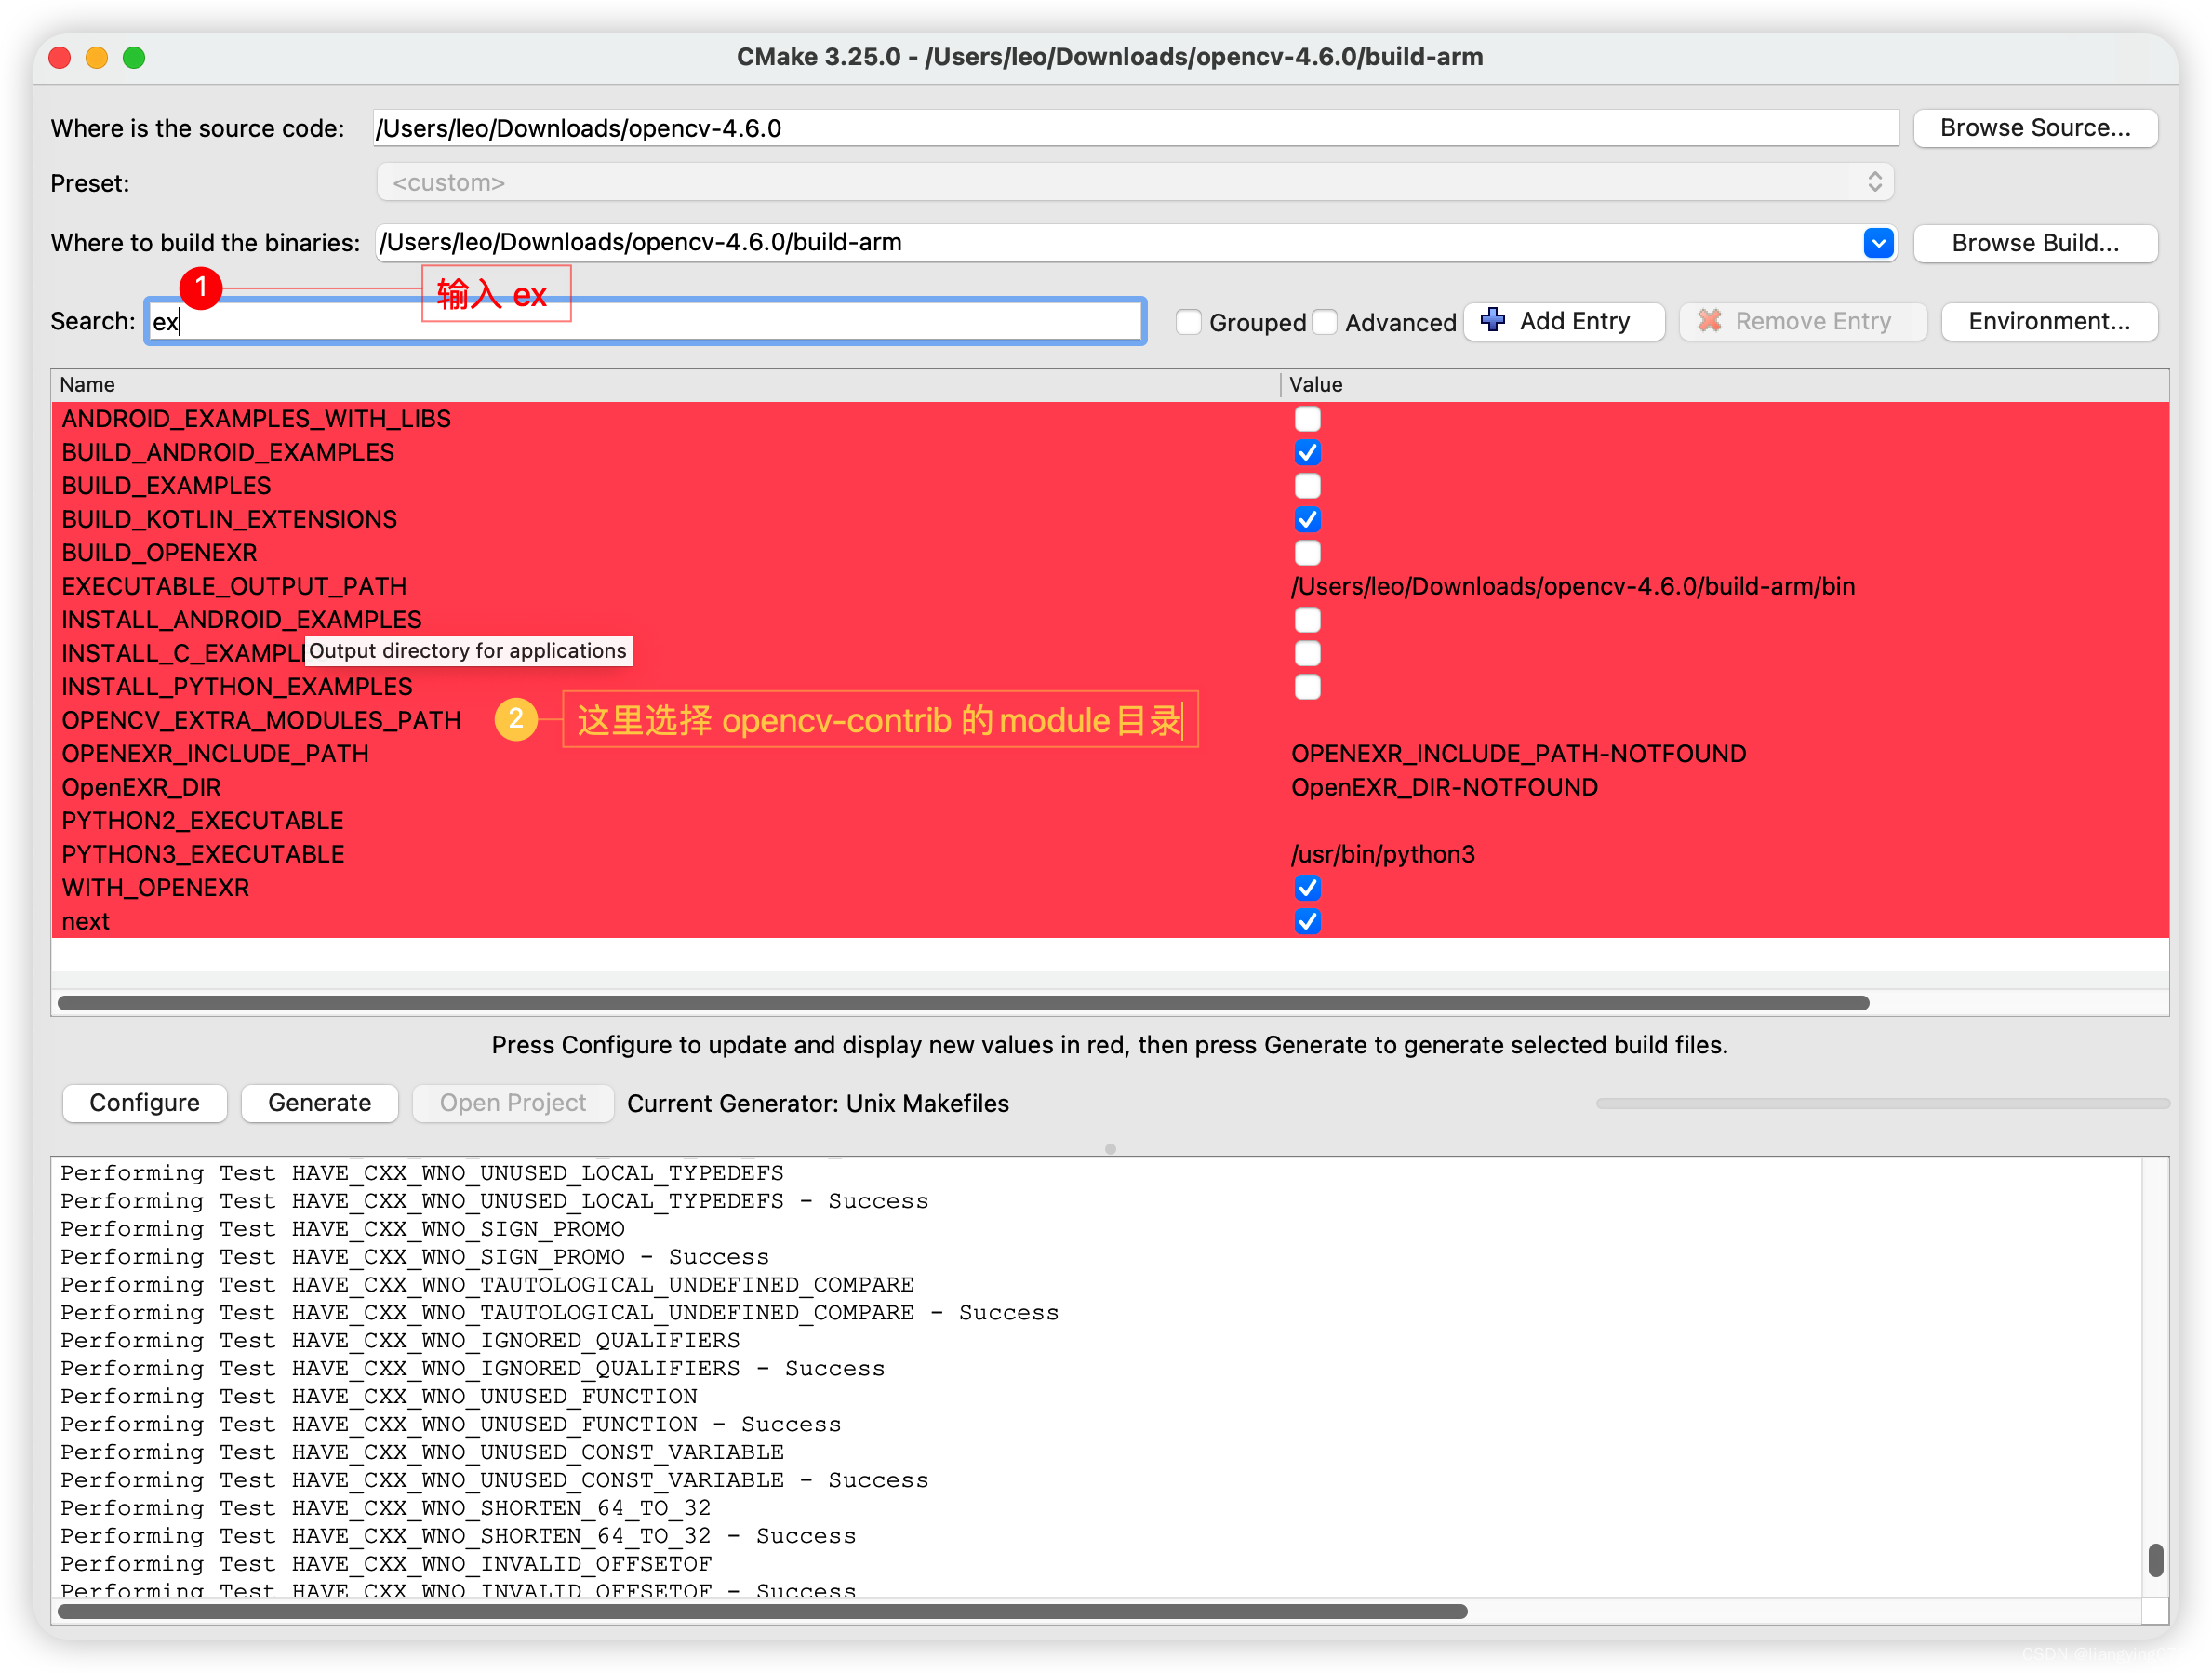Open the build path dropdown chevron
2212x1673 pixels.
point(1879,242)
